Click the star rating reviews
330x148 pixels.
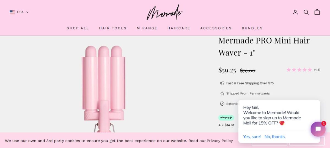tap(303, 70)
